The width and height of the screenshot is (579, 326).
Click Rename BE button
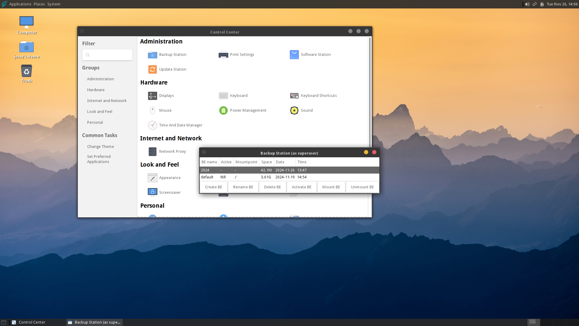(243, 187)
